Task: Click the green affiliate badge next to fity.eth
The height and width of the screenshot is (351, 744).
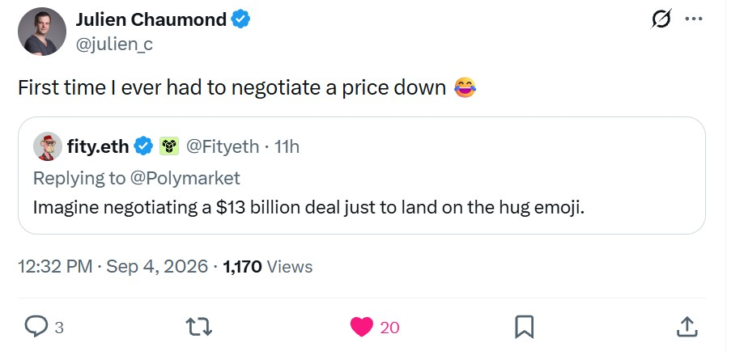Action: [x=169, y=146]
